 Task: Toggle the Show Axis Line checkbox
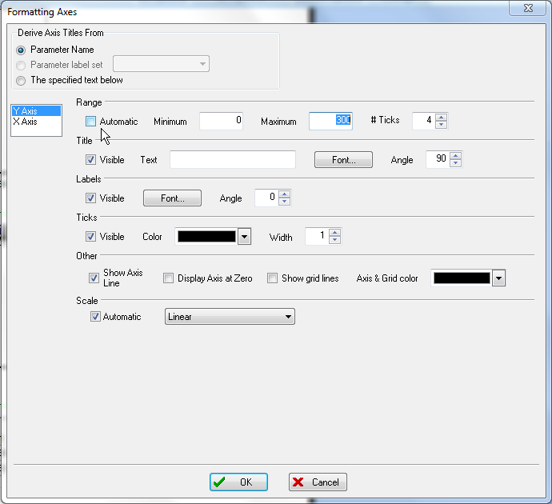click(x=94, y=278)
